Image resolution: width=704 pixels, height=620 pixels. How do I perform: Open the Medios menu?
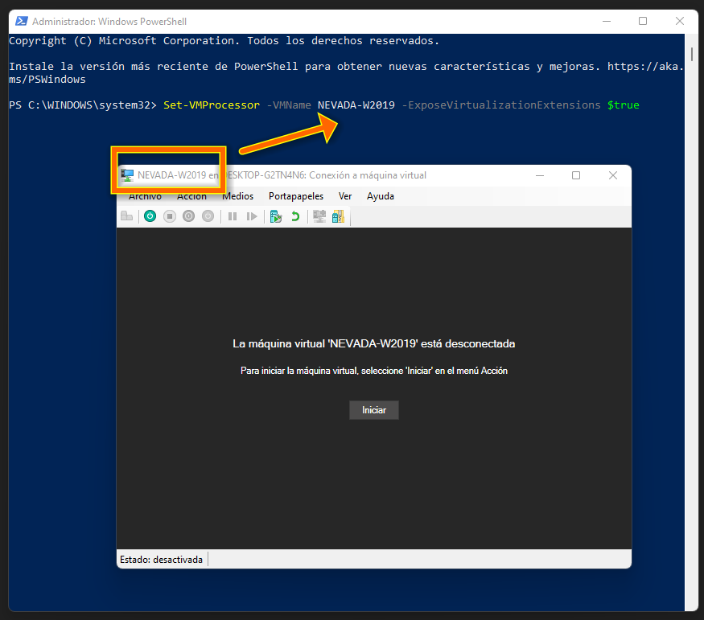pyautogui.click(x=238, y=196)
